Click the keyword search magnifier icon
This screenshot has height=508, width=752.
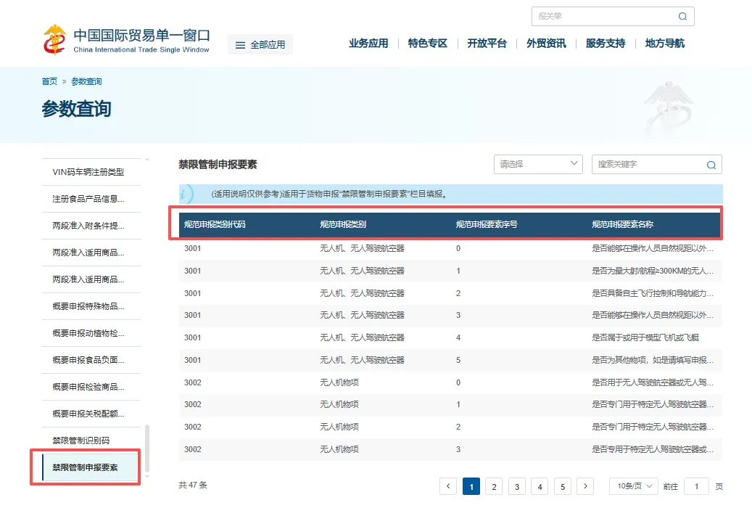tap(711, 165)
